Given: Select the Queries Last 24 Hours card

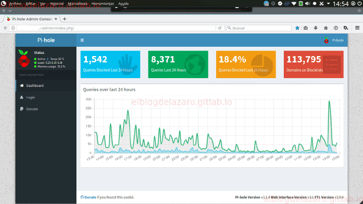Looking at the screenshot, I should click(178, 64).
